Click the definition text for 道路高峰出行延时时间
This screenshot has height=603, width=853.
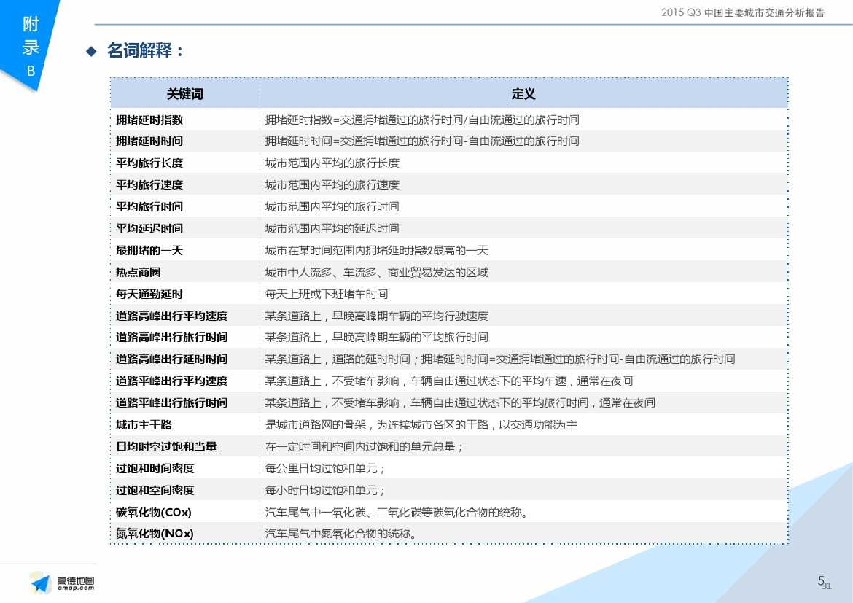tap(499, 359)
